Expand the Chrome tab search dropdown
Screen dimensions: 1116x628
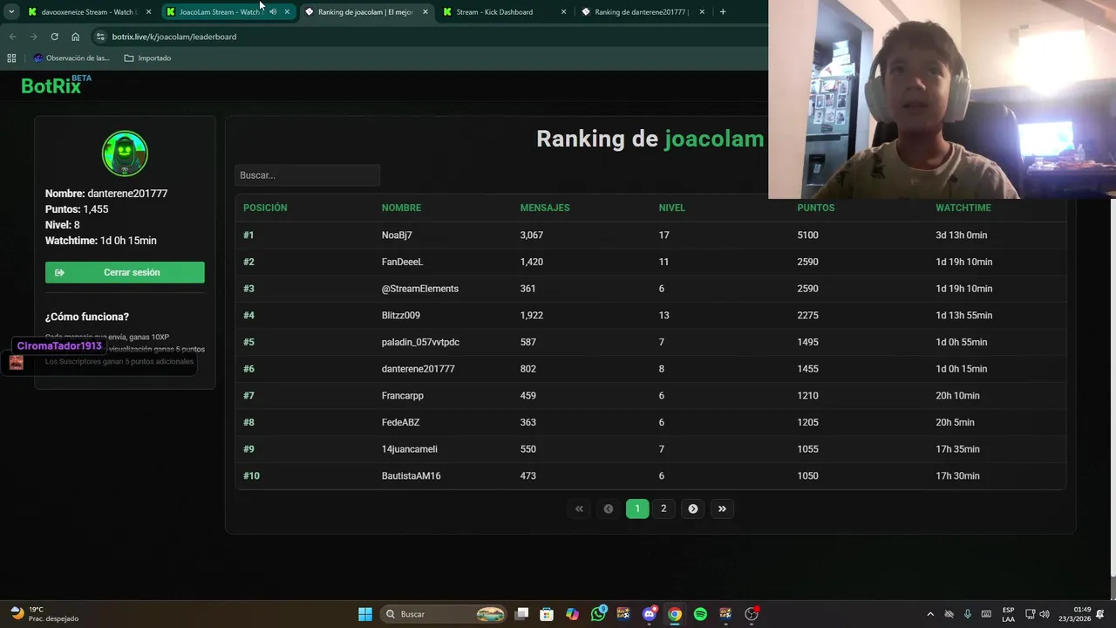click(11, 12)
